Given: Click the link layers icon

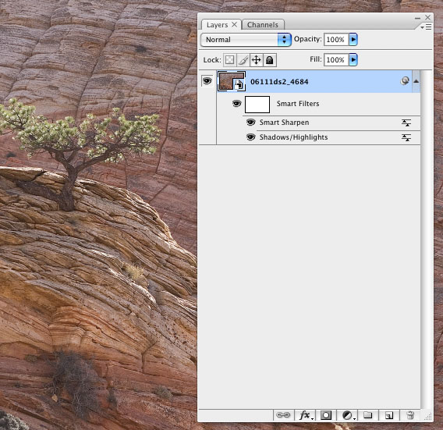Looking at the screenshot, I should 283,415.
